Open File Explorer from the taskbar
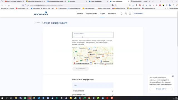 tap(16, 98)
